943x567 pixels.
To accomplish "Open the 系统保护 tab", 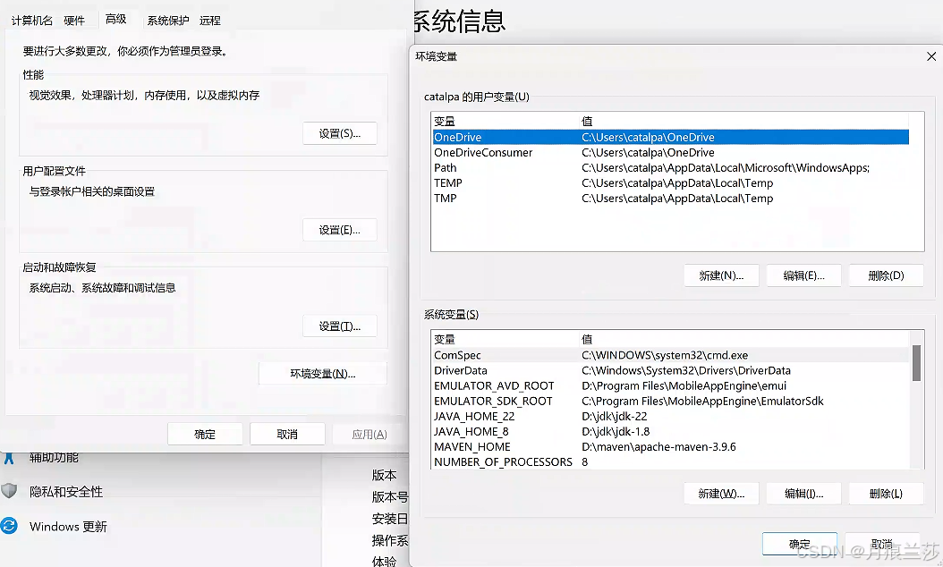I will tap(168, 21).
